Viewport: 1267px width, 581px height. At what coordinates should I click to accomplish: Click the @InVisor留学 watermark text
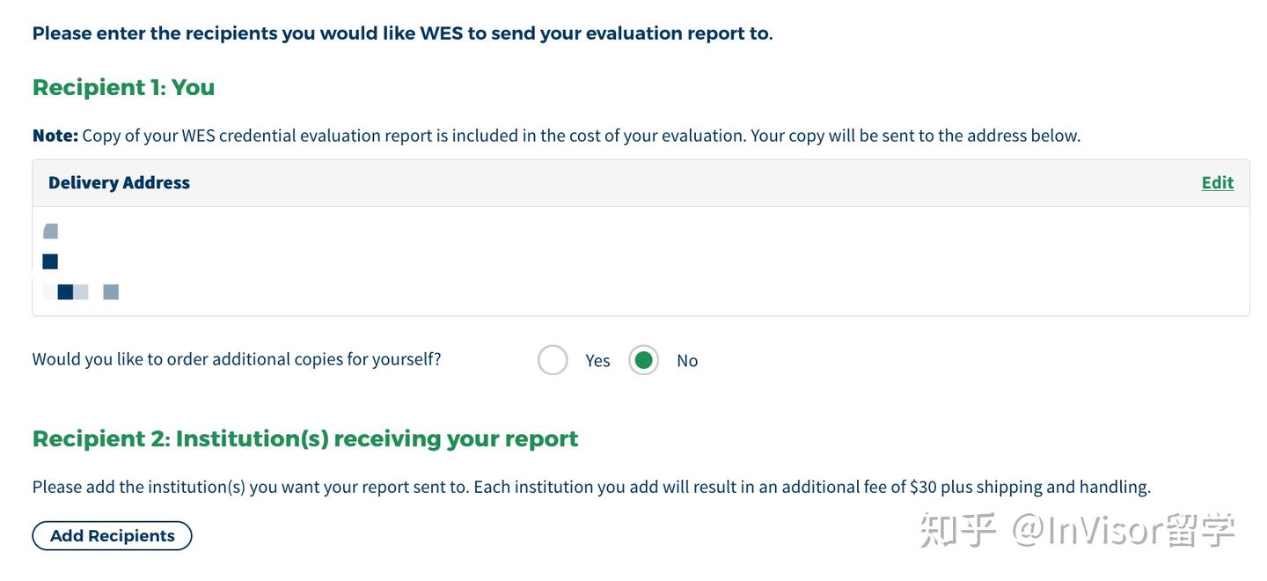(x=1124, y=531)
